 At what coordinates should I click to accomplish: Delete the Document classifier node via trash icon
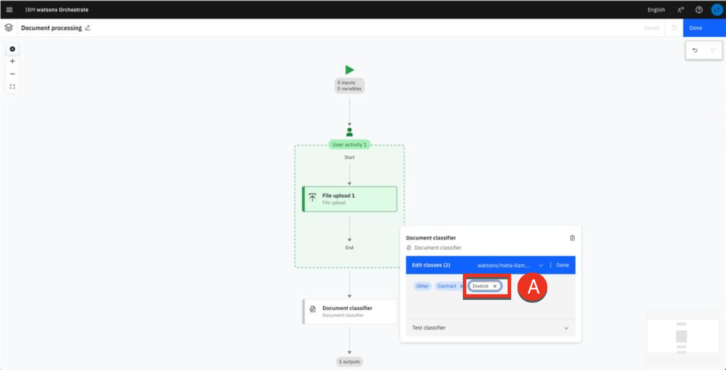click(572, 238)
